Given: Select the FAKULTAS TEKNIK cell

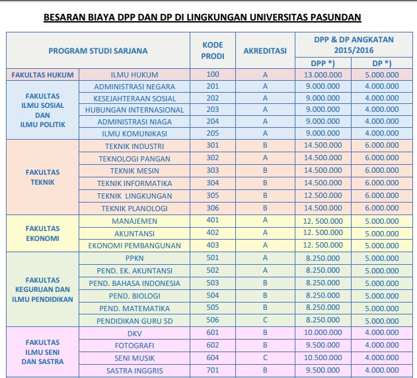Looking at the screenshot, I should (42, 177).
